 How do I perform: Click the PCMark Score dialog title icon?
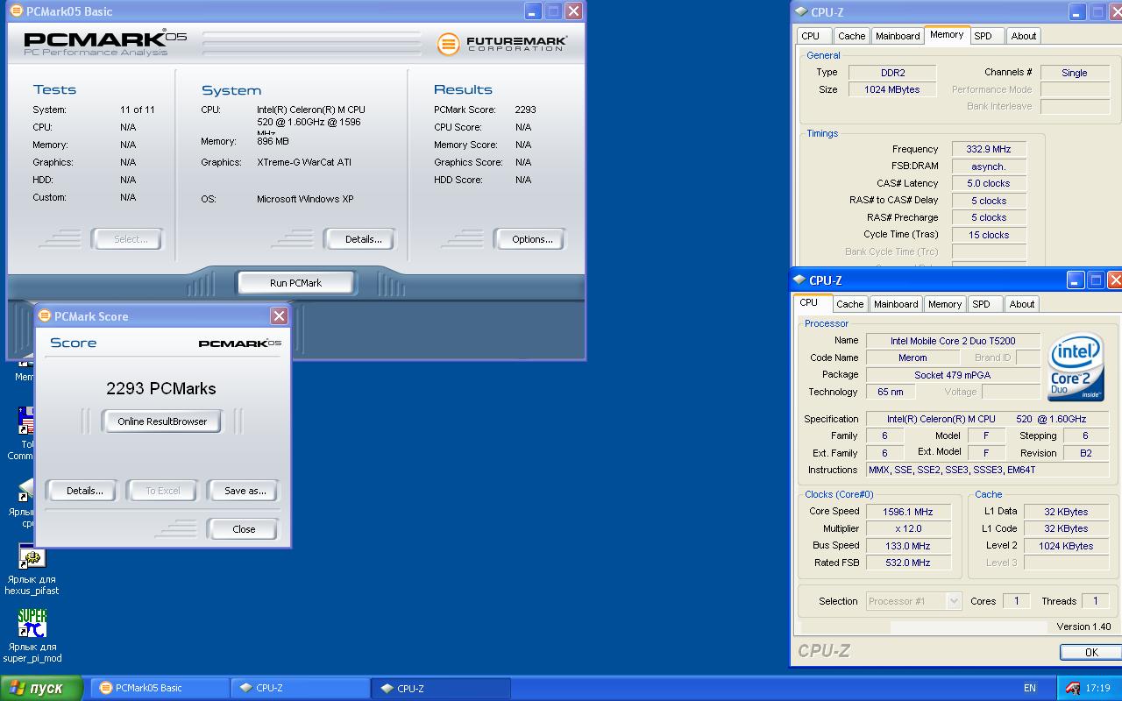point(45,316)
